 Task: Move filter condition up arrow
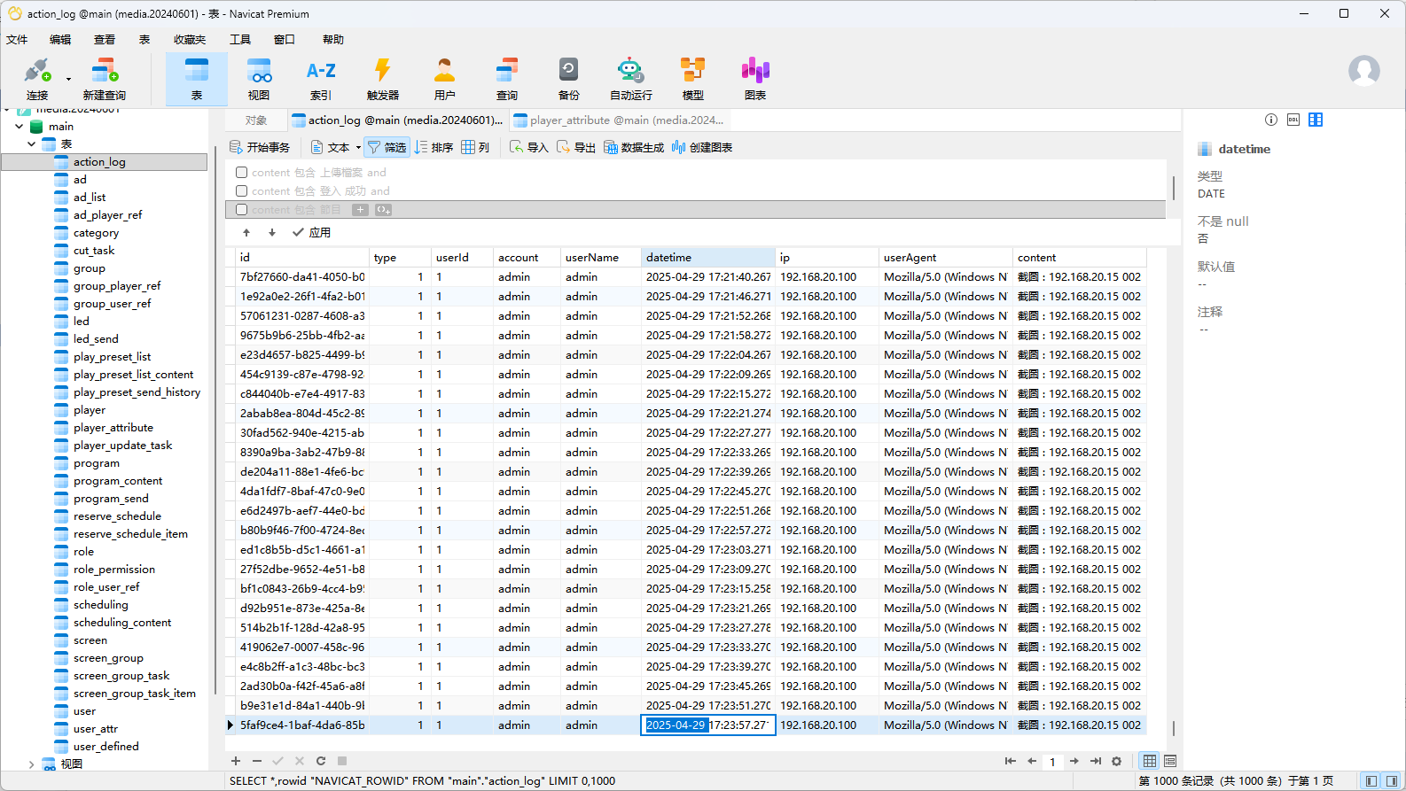pyautogui.click(x=246, y=232)
